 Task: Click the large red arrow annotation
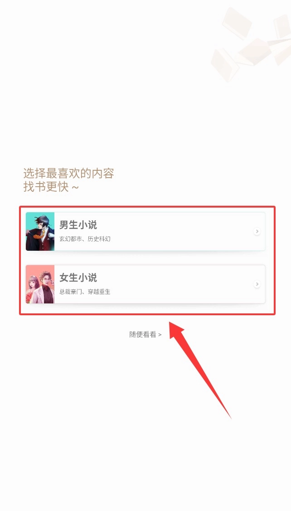199,369
